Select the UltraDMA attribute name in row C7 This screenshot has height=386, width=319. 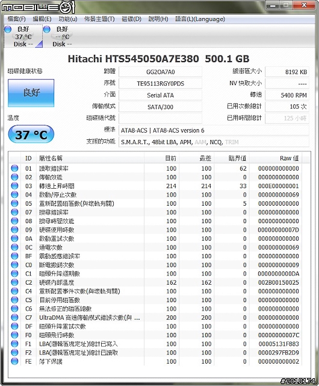(90, 318)
